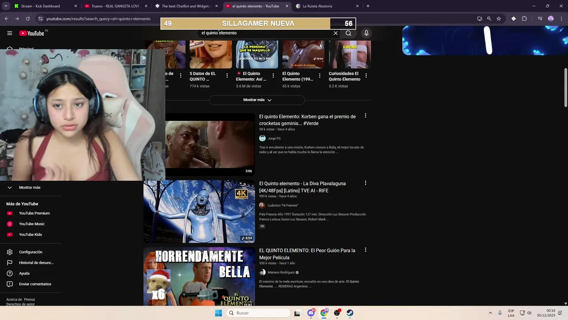Open Windows Start menu
The image size is (568, 320).
pos(218,313)
